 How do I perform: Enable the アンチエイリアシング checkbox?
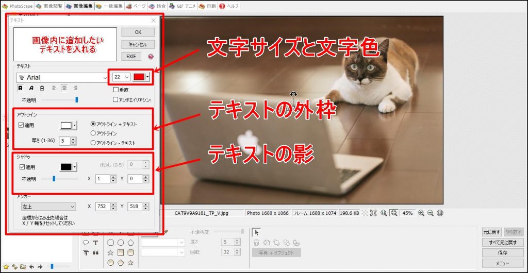(x=116, y=99)
